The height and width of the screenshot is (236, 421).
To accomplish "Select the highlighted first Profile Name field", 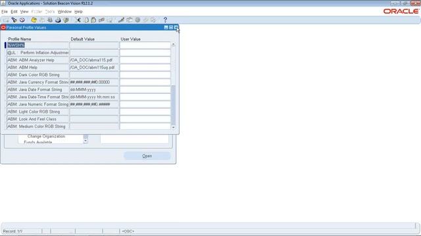I will [x=37, y=45].
